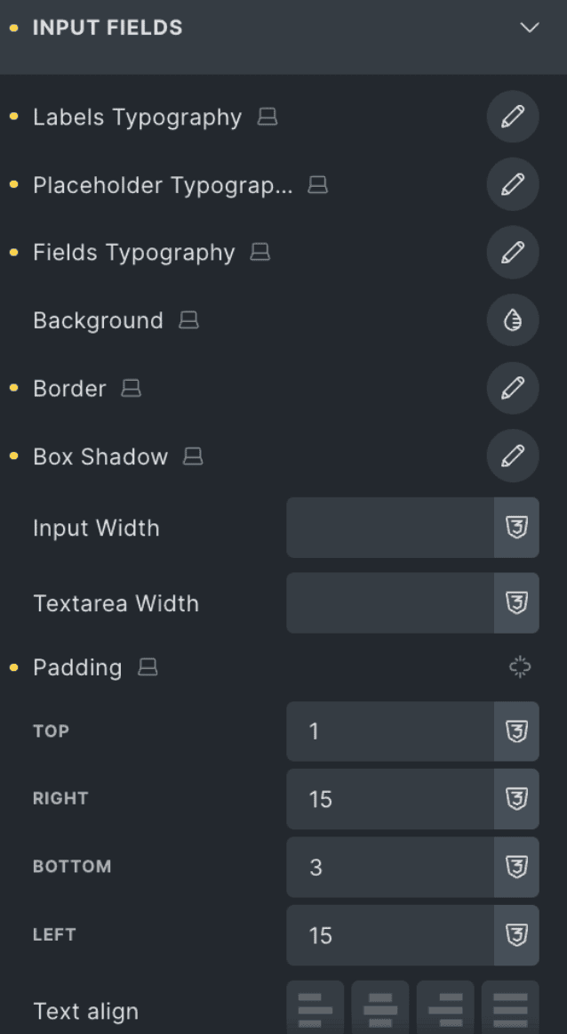Click the responsive icon beside Border
Screen dimensions: 567x1034
click(131, 388)
